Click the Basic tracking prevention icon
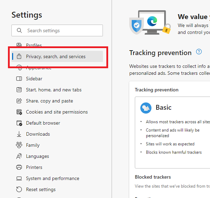210x198 pixels. [146, 108]
